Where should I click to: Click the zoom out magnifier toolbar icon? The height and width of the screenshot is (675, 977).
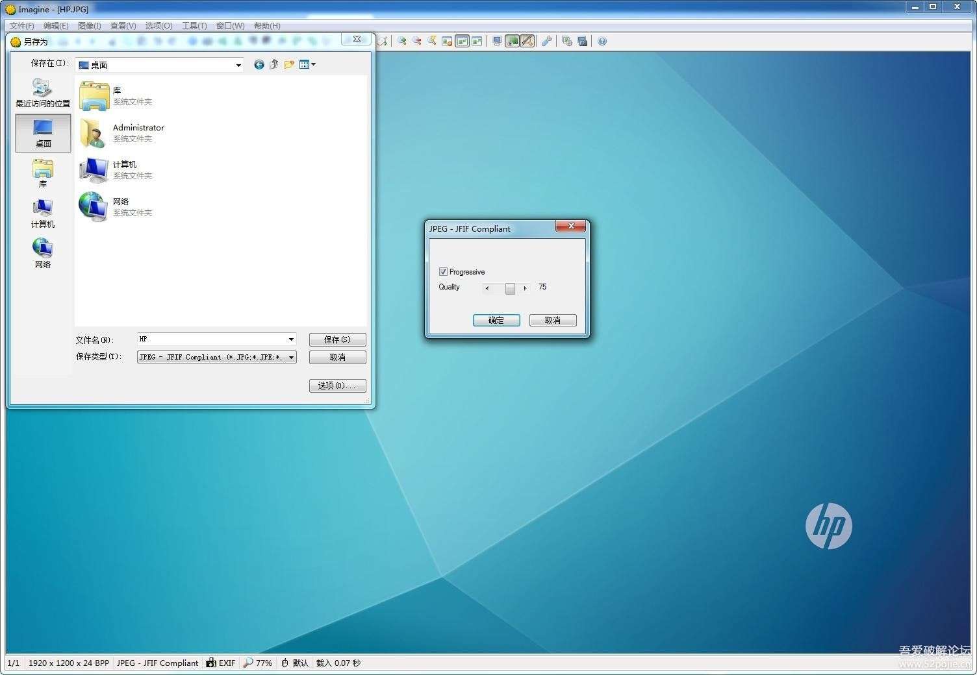[417, 41]
